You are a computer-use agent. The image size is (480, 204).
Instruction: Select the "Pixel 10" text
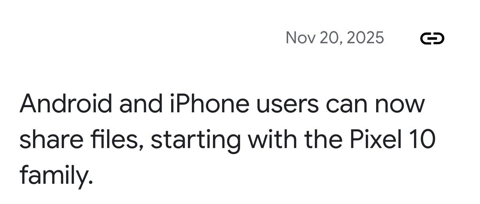pos(393,140)
